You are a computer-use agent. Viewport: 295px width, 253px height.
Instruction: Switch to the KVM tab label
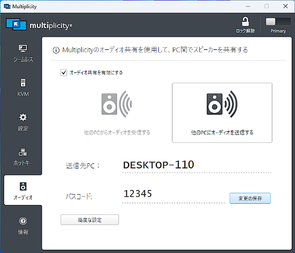tap(23, 94)
